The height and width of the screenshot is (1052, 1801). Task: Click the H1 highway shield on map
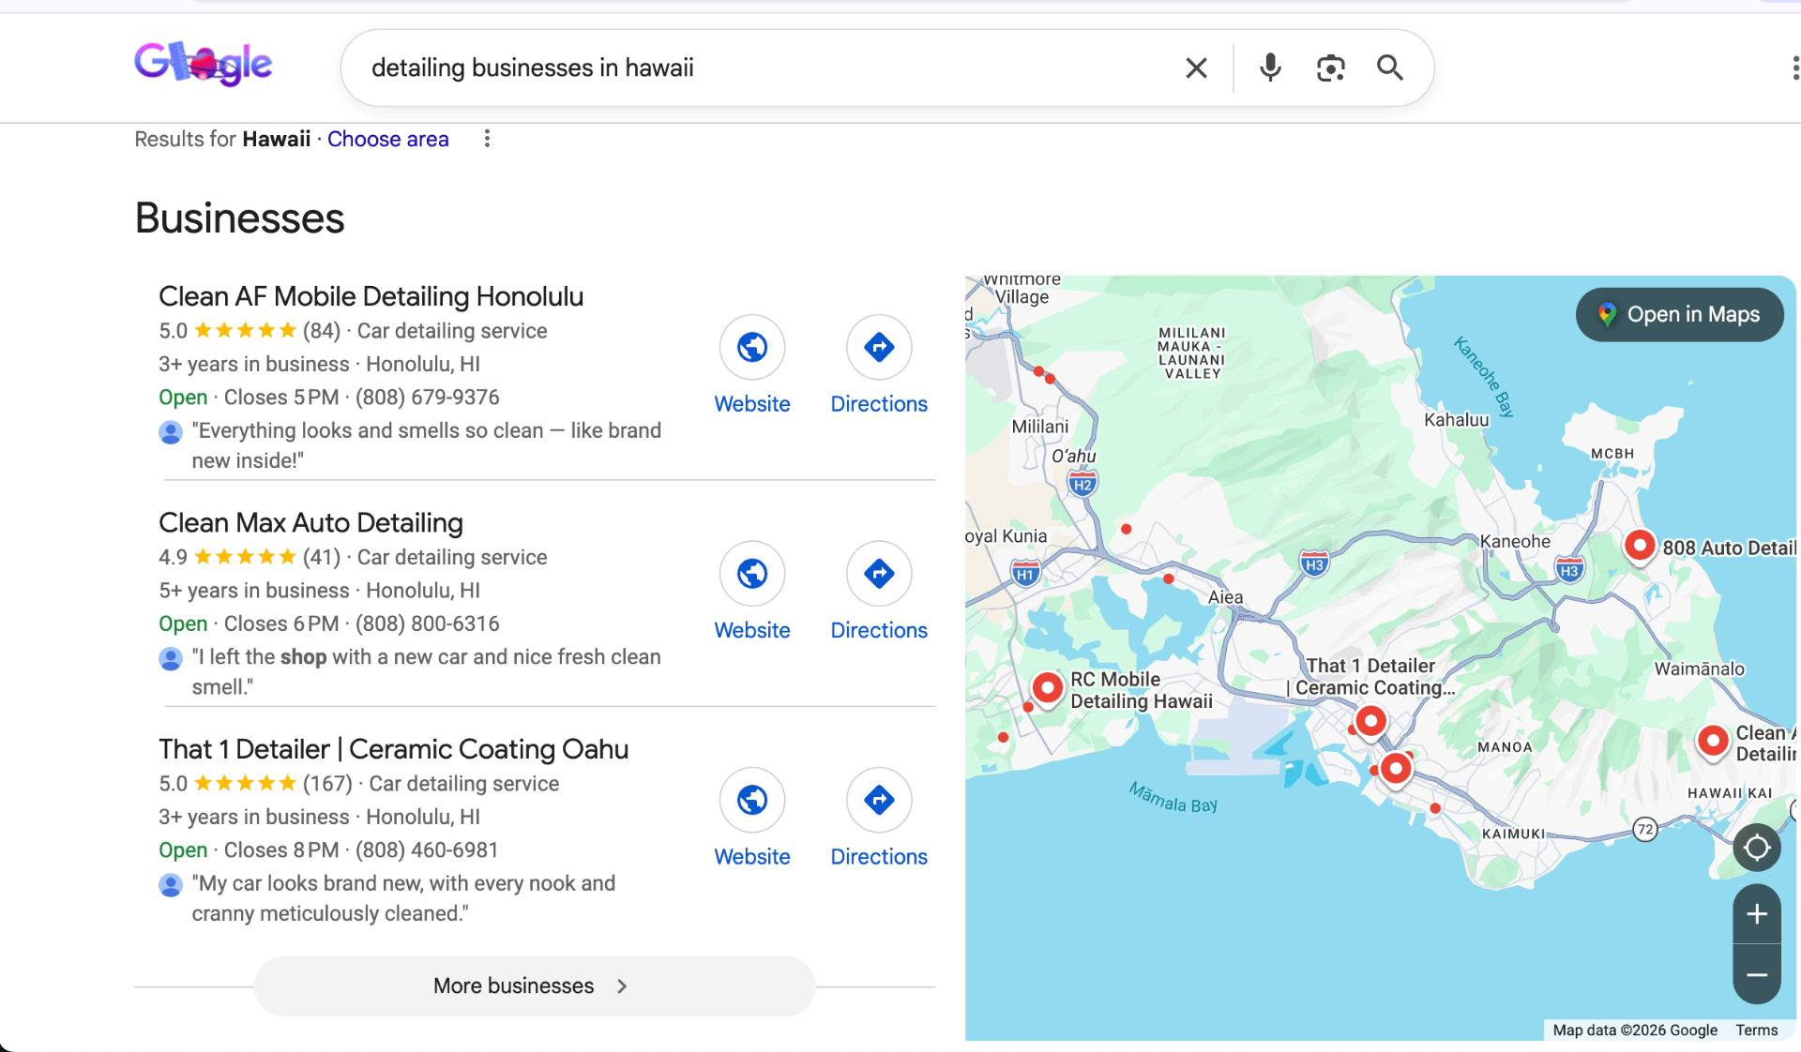1025,574
